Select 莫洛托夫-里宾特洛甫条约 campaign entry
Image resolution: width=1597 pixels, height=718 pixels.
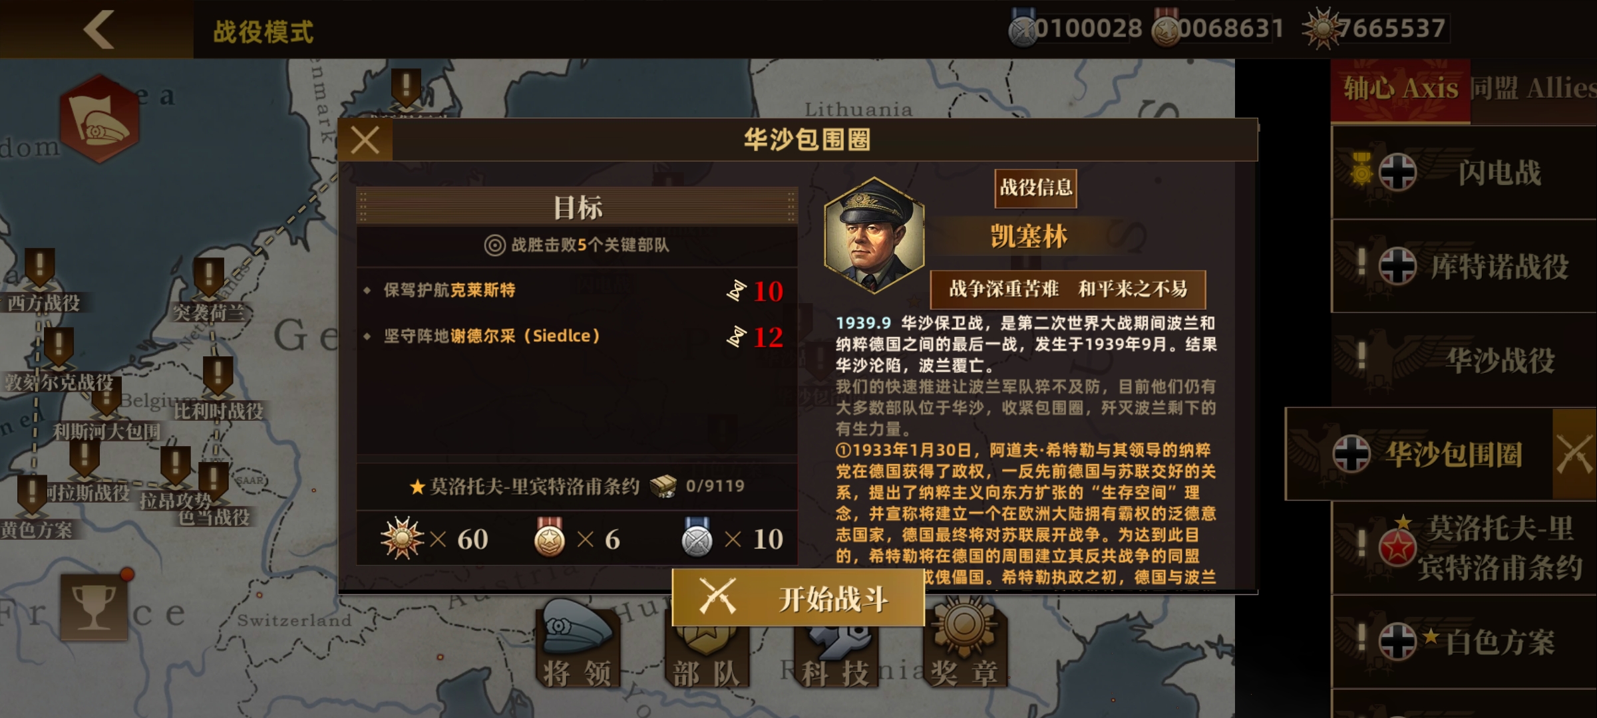[1464, 548]
